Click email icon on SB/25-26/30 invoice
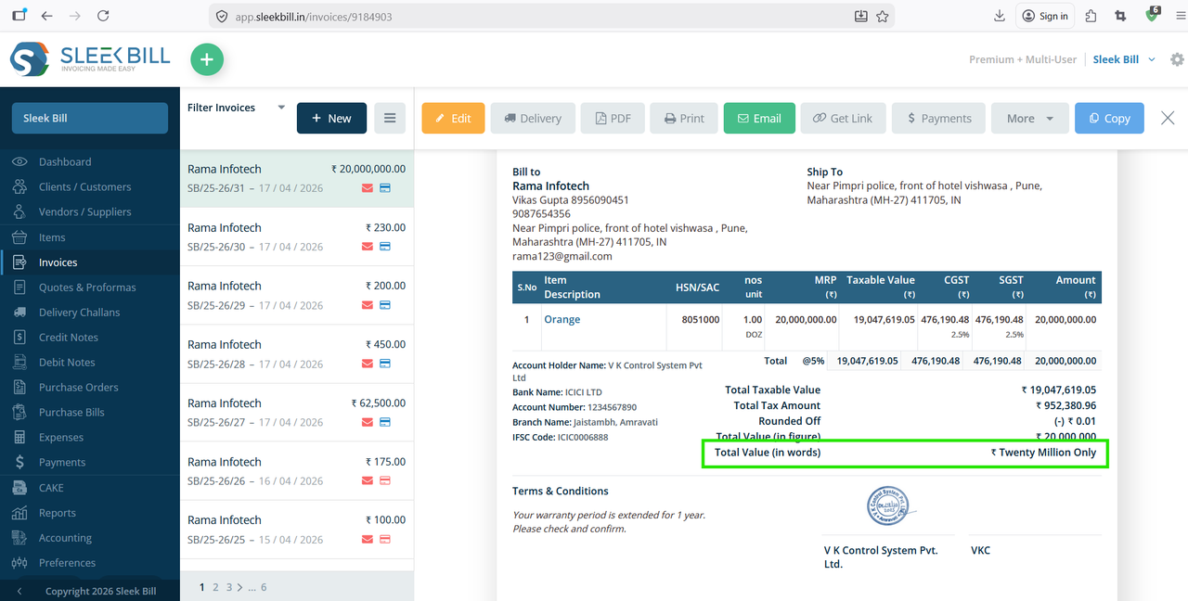The height and width of the screenshot is (601, 1188). [368, 247]
